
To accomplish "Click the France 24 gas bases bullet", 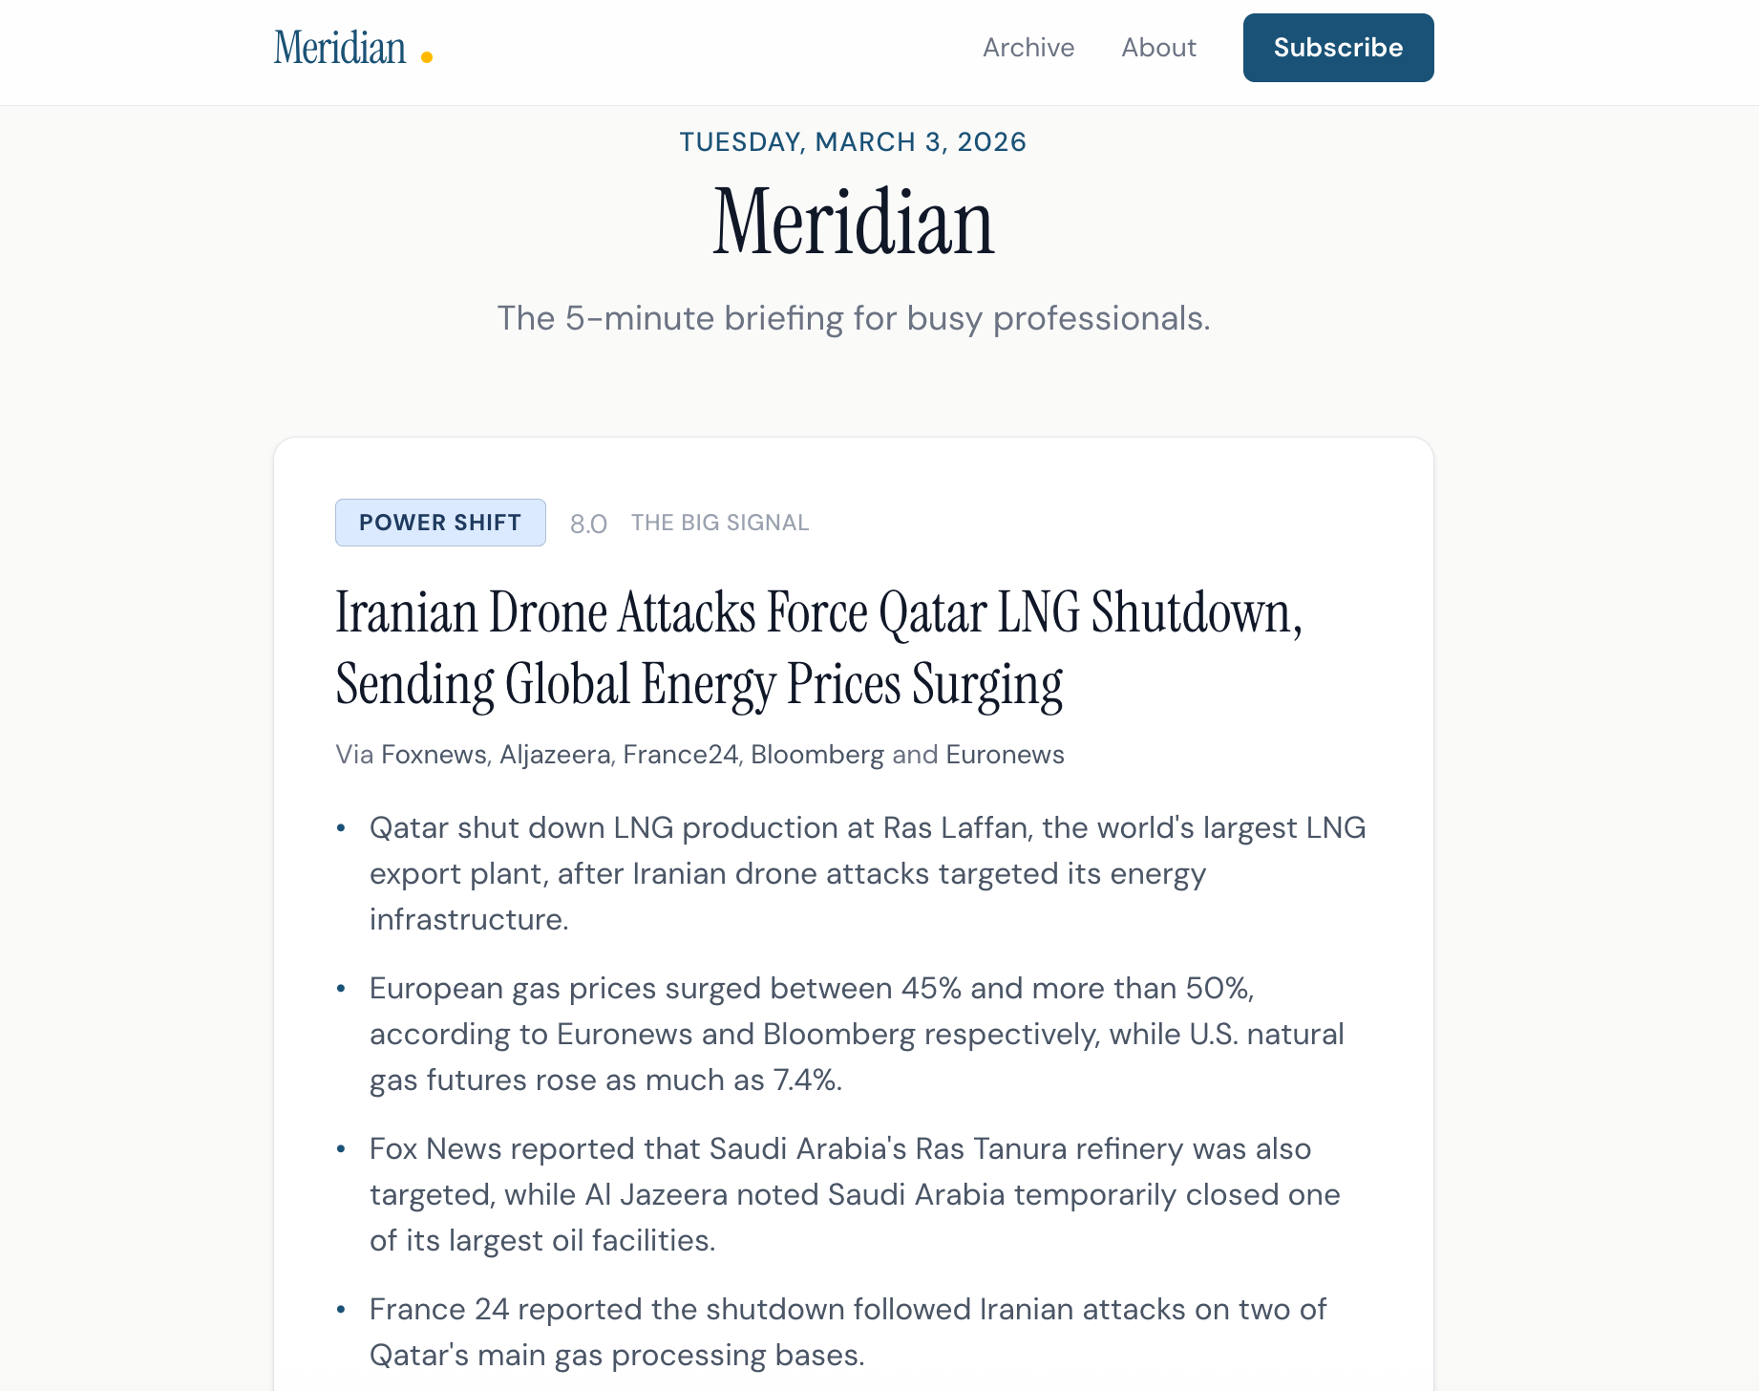I will (847, 1332).
